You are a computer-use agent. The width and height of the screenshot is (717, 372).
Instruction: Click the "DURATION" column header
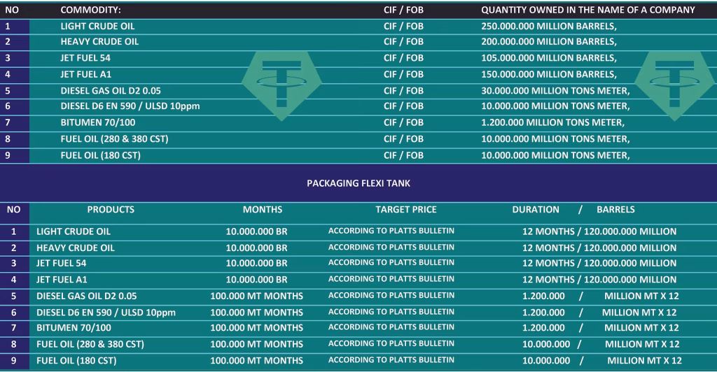point(536,210)
